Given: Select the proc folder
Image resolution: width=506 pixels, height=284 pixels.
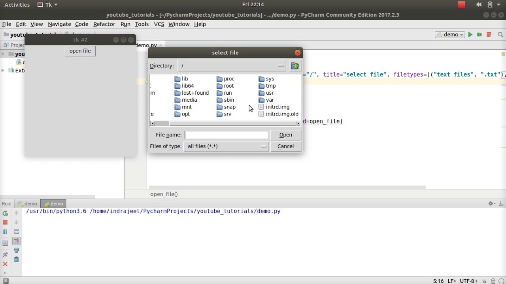Looking at the screenshot, I should click(x=226, y=79).
